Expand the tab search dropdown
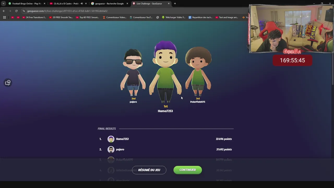Viewport: 334px width, 188px height. coord(3,4)
